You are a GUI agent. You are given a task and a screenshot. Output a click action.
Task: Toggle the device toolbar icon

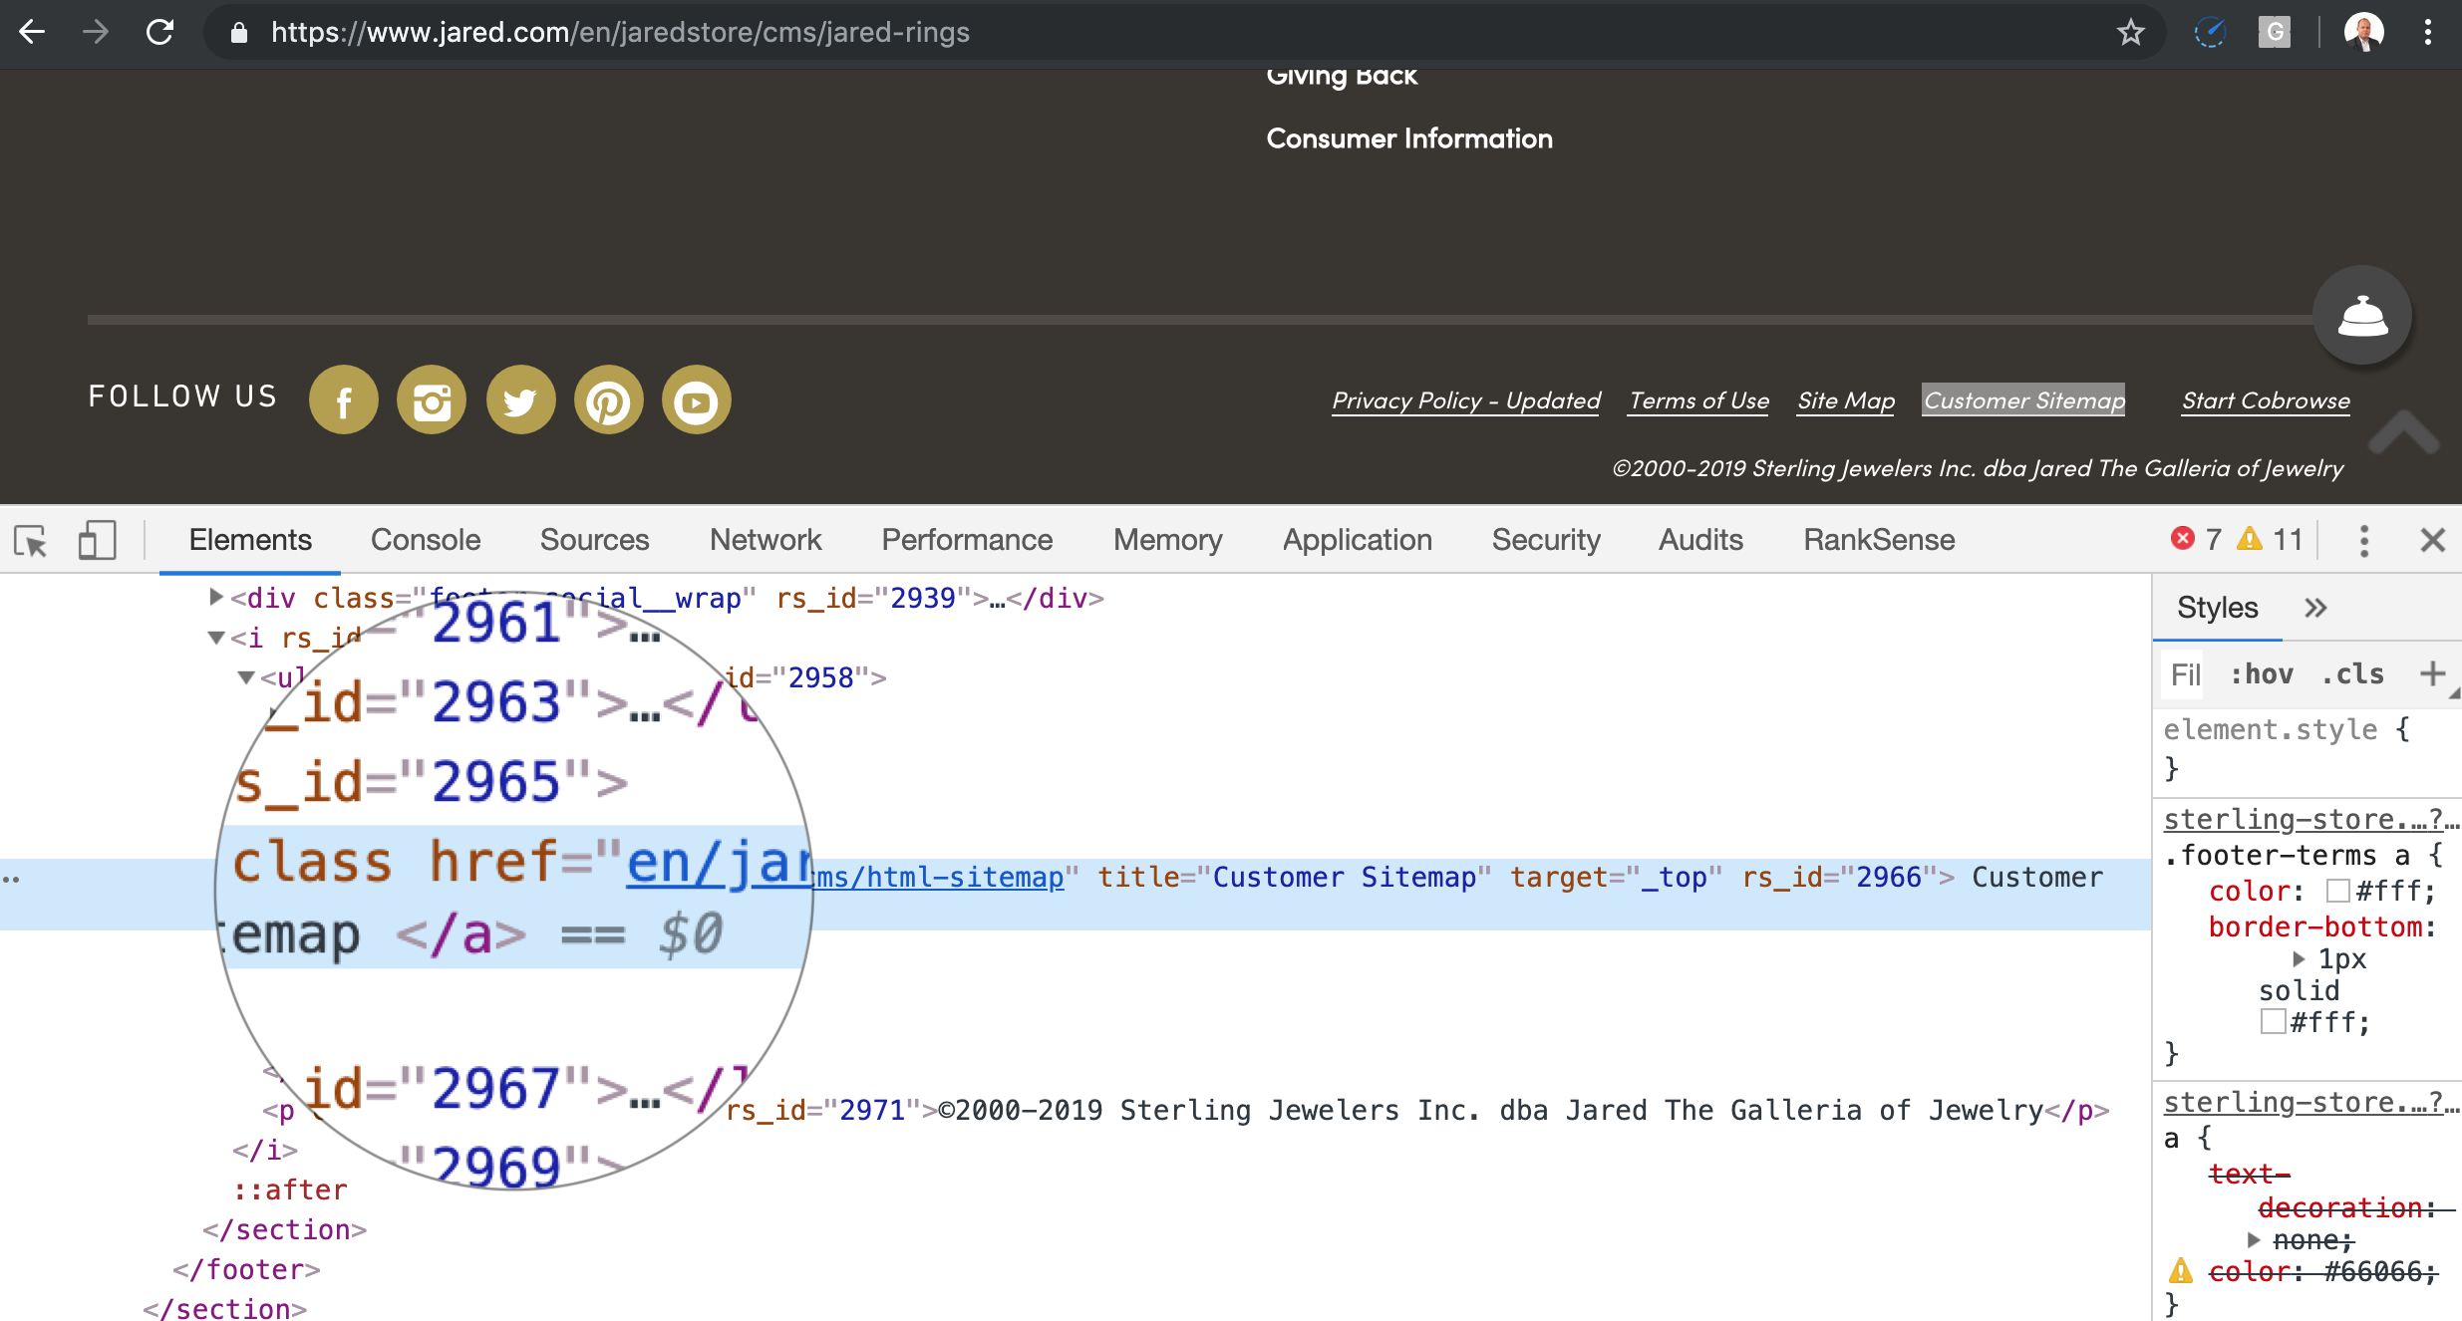click(97, 541)
